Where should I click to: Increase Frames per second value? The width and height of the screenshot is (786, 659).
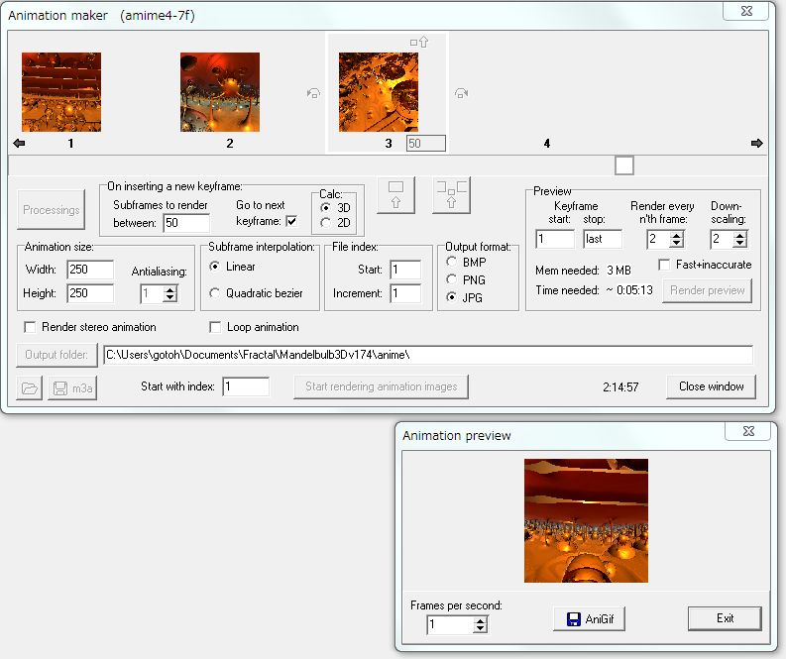coord(480,621)
